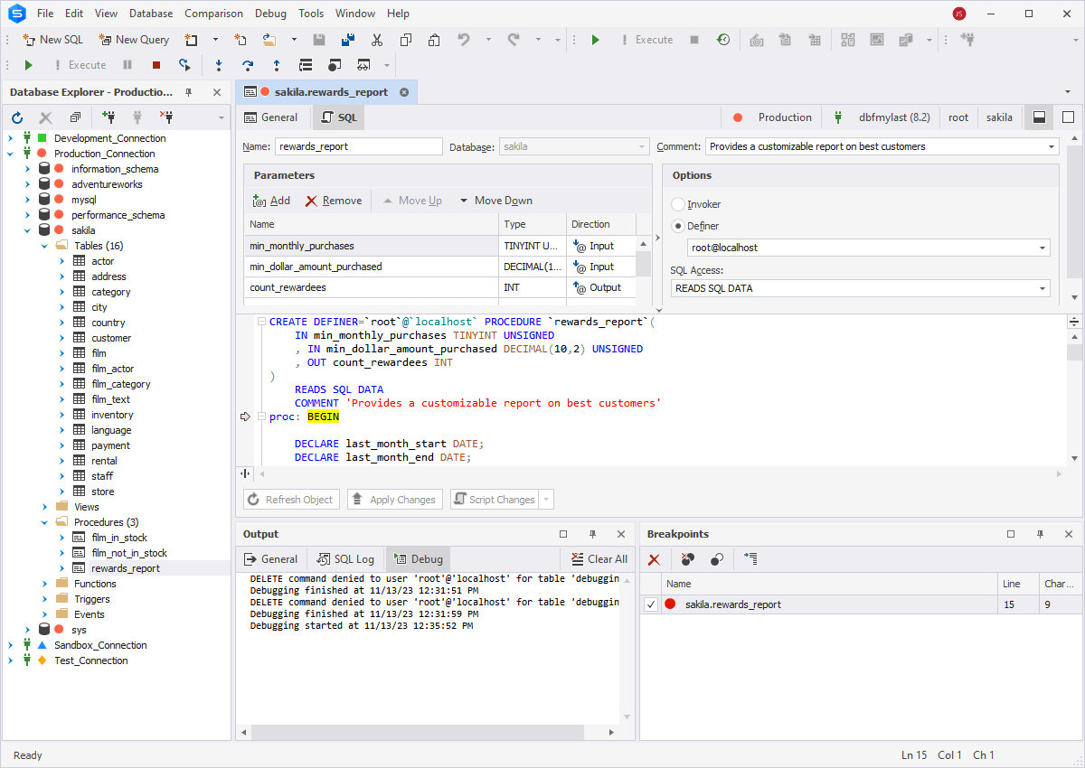Viewport: 1085px width, 768px height.
Task: Click the Undo icon on the toolbar
Action: click(x=463, y=40)
